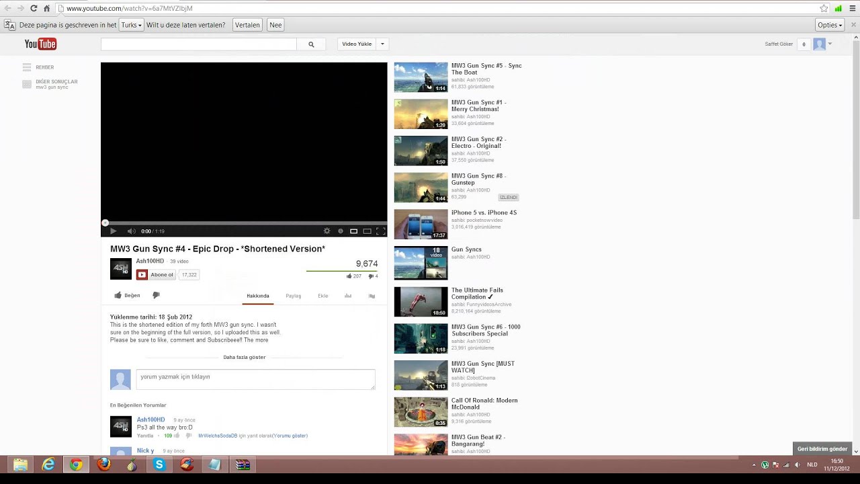
Task: Play the video
Action: click(x=113, y=231)
